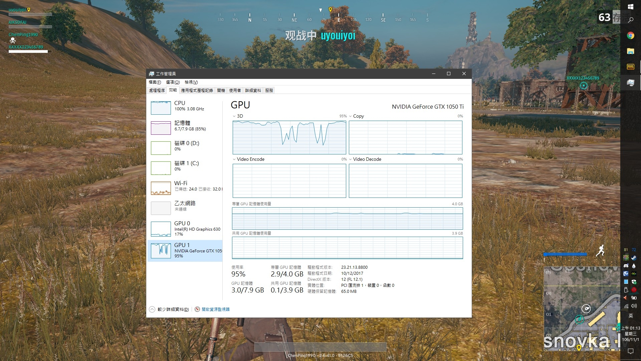Open the battery power tray icon
The width and height of the screenshot is (641, 361).
(x=634, y=297)
